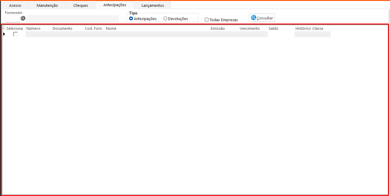Click the Fornecedor code input field
Viewport: 390px width, 196px height.
click(12, 19)
